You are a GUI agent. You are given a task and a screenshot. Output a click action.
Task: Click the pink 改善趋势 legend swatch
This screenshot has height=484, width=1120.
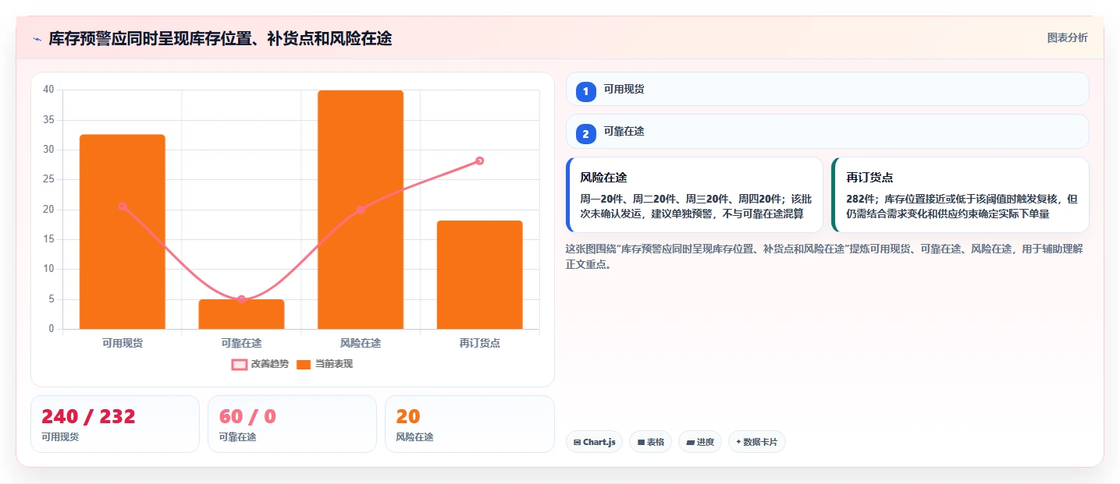click(x=240, y=364)
